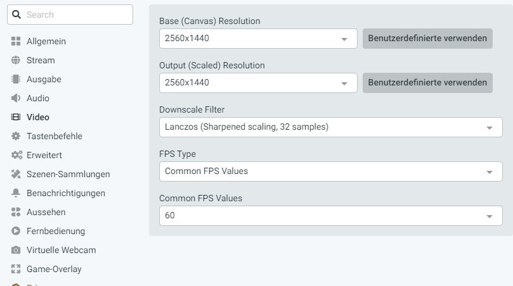Click Benutzerdefinierte verwenden for Output Resolution
The image size is (513, 286).
(427, 83)
